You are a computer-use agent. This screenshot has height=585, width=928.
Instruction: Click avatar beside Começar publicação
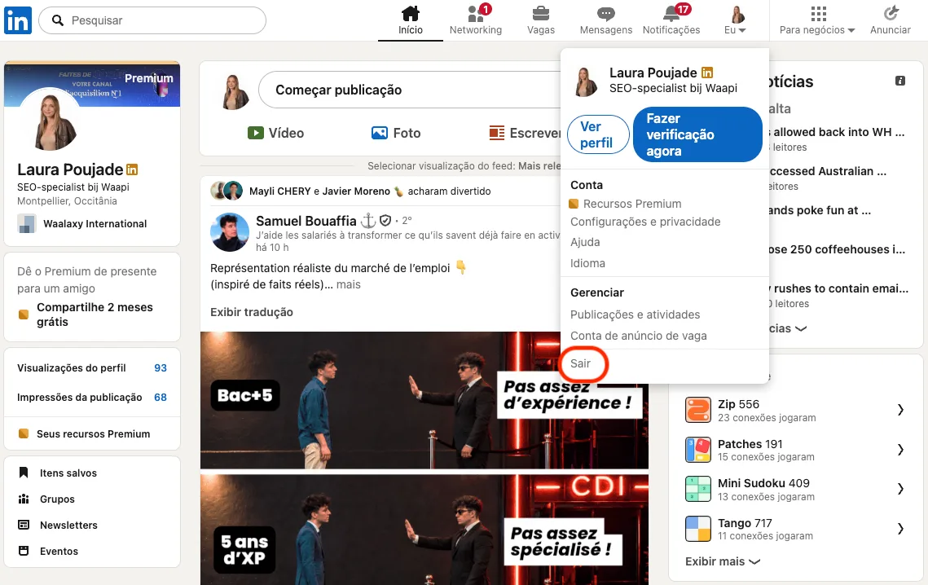(x=235, y=92)
